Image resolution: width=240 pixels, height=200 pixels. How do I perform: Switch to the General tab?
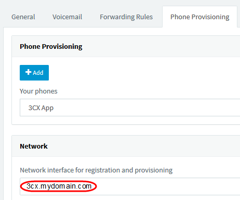tap(23, 17)
